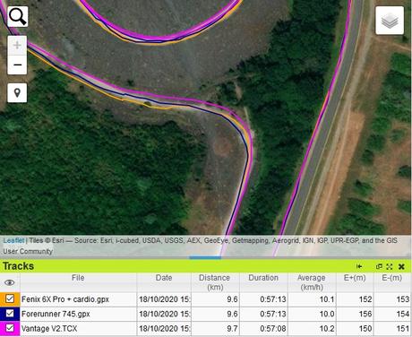412x337 pixels.
Task: Open the Leaflet attribution link
Action: [13, 240]
